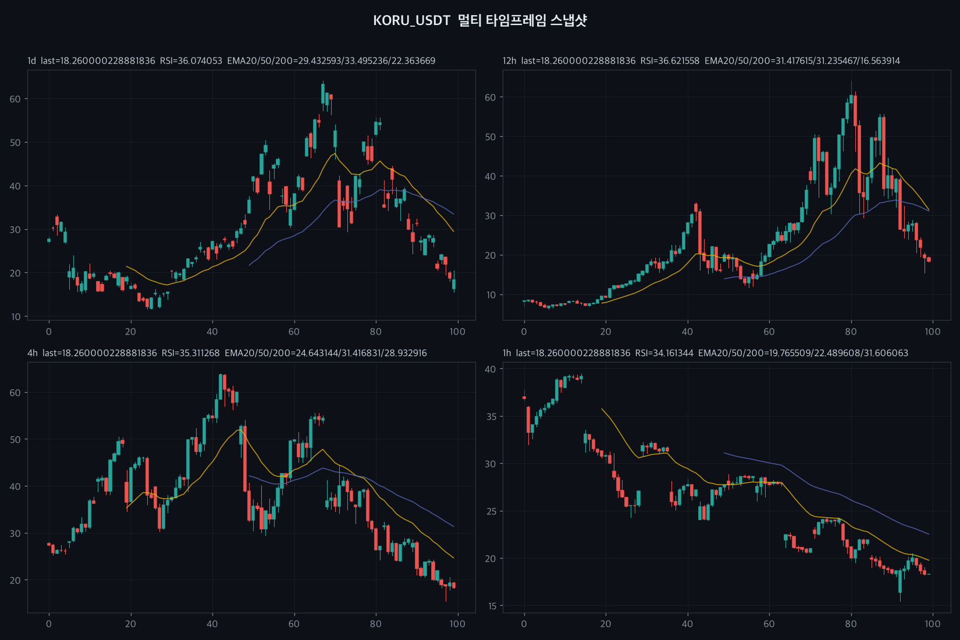Click x-axis label 100 in 1h chart
This screenshot has height=640, width=960.
pyautogui.click(x=933, y=624)
